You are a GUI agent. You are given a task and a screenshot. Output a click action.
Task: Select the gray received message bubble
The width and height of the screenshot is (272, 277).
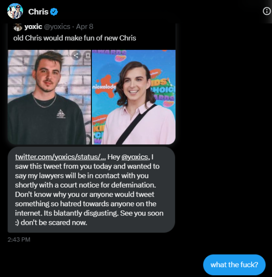pos(91,189)
